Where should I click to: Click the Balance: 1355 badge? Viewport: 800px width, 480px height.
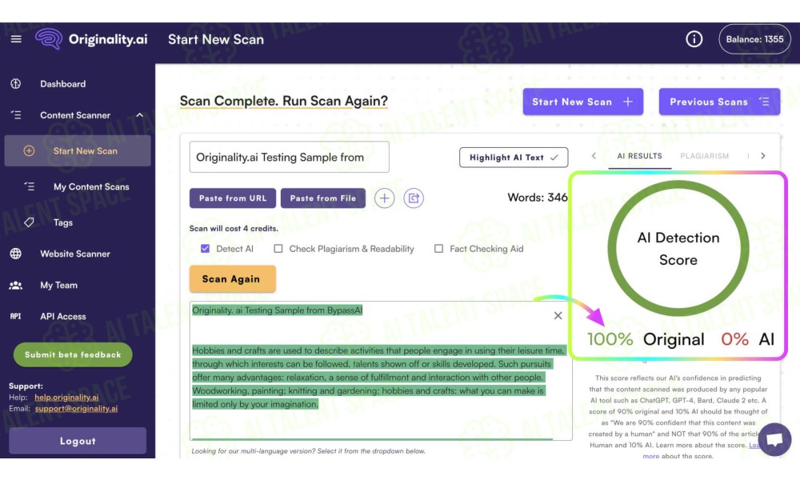point(754,38)
